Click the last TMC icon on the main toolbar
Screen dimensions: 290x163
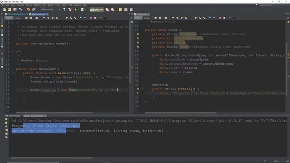pos(131,10)
